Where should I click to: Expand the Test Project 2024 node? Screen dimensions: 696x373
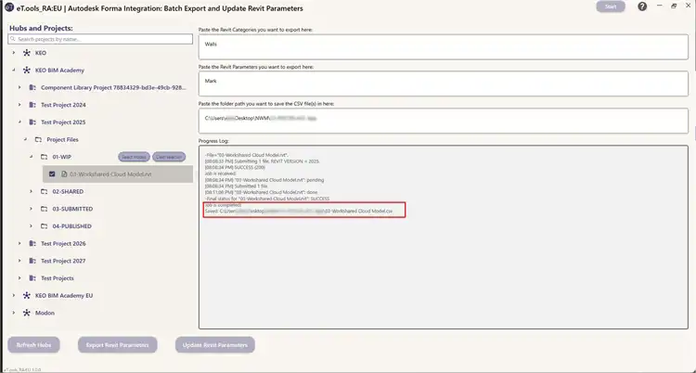[19, 105]
